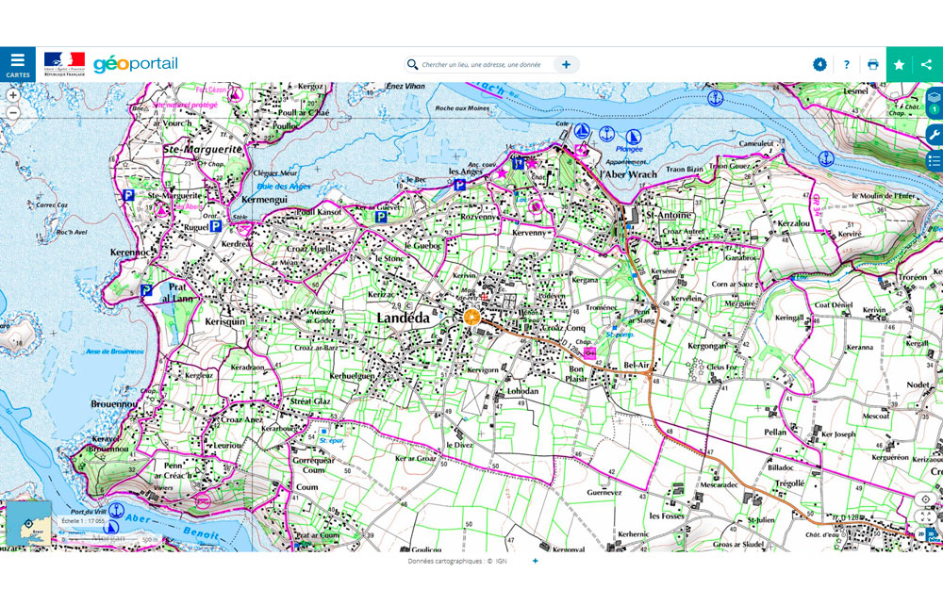Toggle full-screen map view
The image size is (943, 589).
[x=926, y=516]
